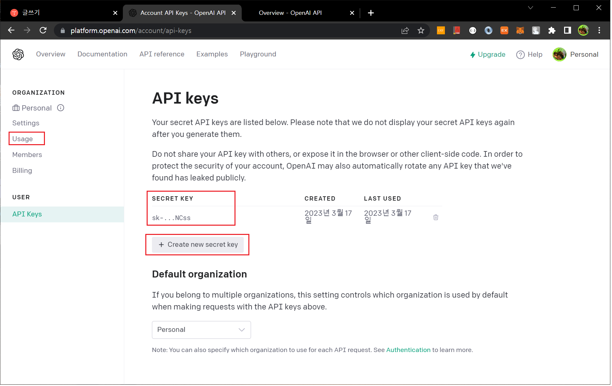
Task: Open the browser side panel icon
Action: click(x=567, y=30)
